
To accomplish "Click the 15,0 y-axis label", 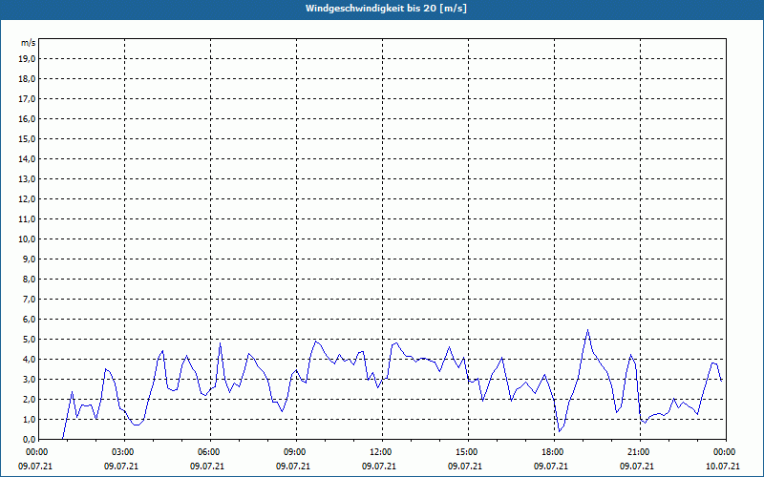I will pos(27,138).
